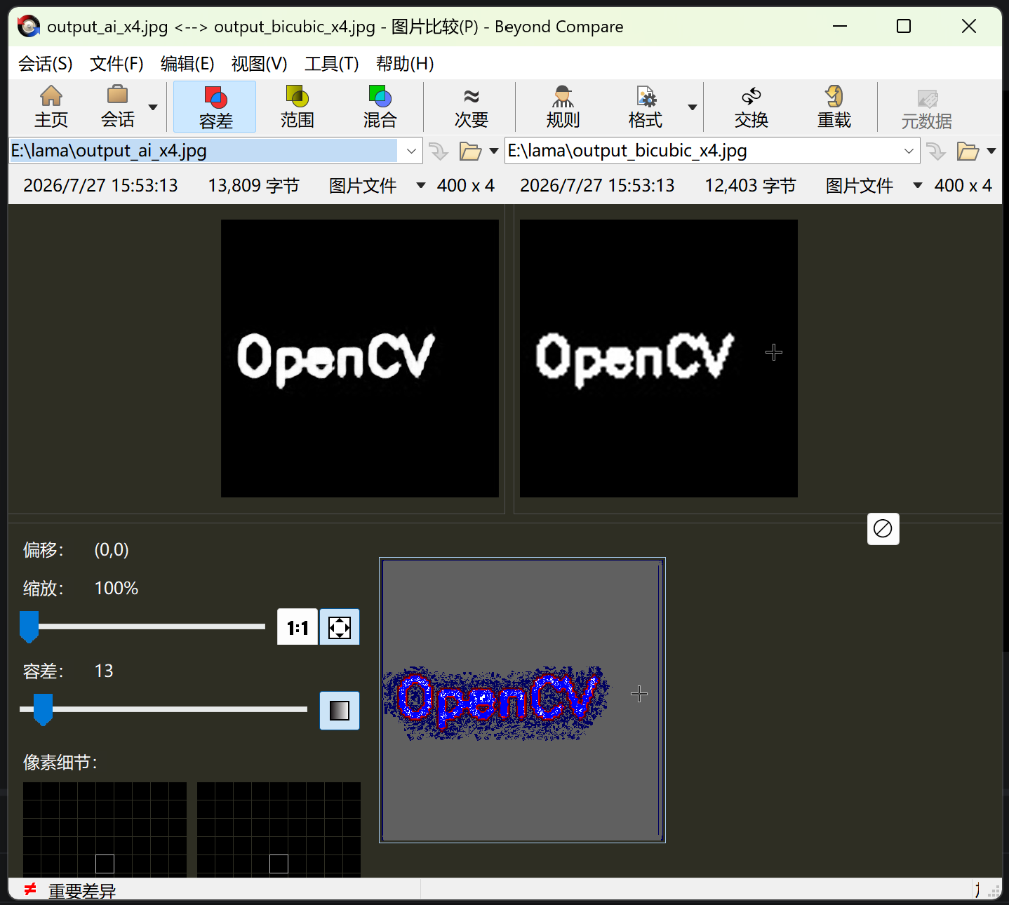Open the 编辑(E) menu

[x=187, y=64]
